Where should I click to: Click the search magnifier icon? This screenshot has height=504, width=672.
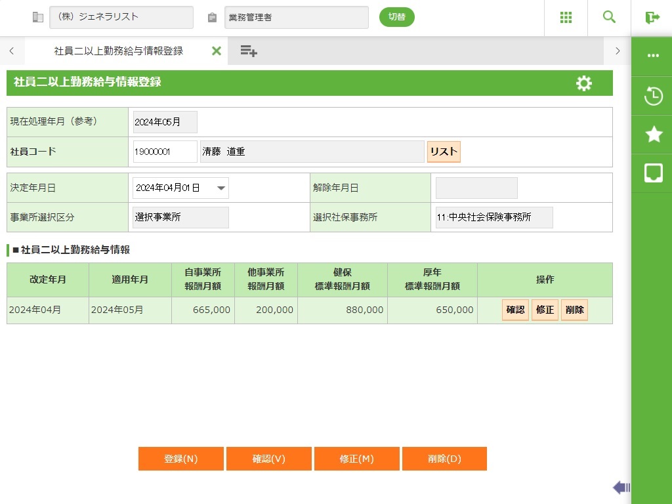tap(609, 18)
